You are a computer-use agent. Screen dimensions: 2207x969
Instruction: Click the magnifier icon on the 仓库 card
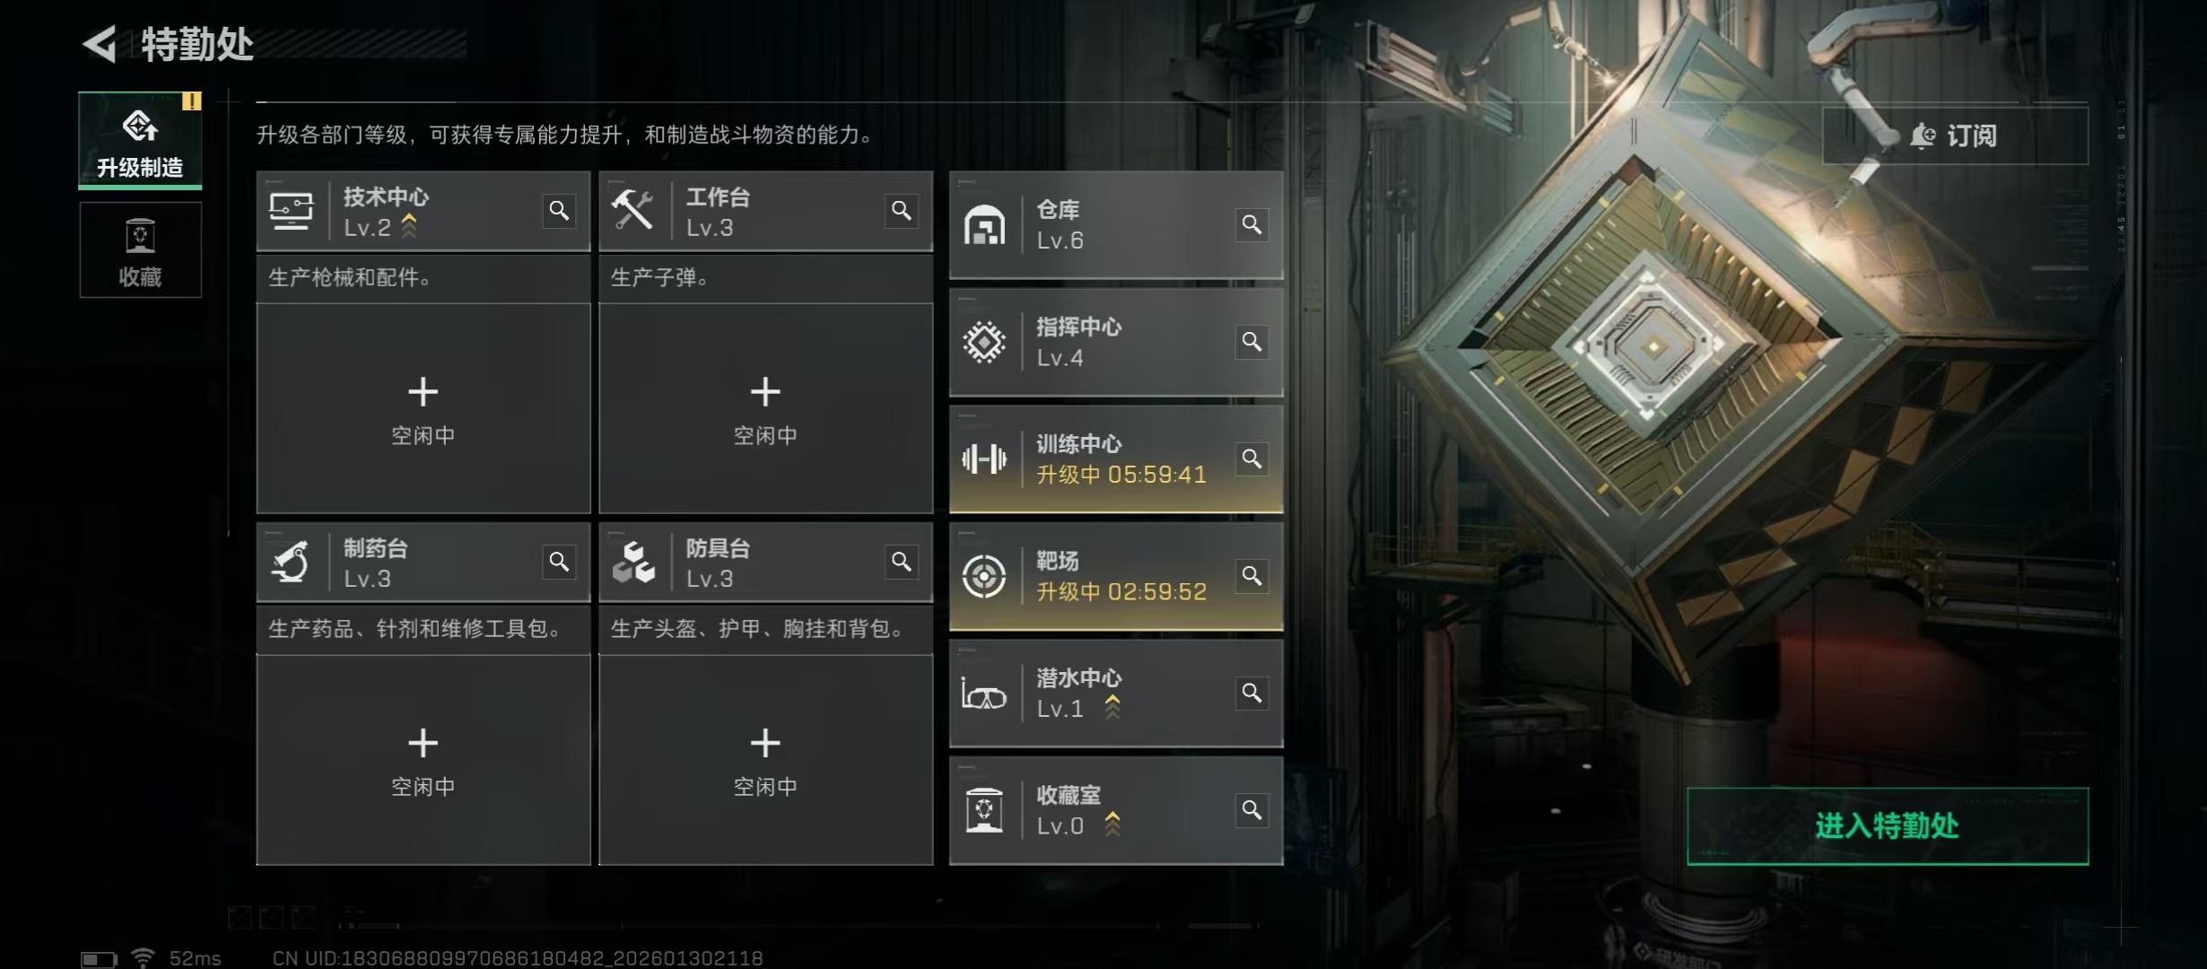coord(1252,224)
